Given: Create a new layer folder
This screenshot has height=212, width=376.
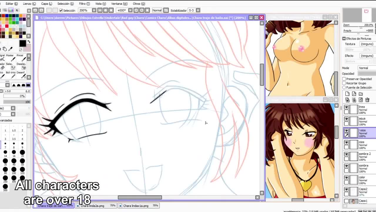Looking at the screenshot, I should pos(361,94).
